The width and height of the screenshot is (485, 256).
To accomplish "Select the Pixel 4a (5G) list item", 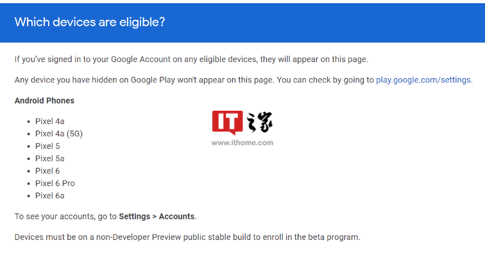I will coord(59,134).
